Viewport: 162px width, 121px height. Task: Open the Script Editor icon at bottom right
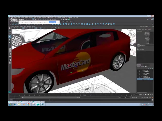click(x=152, y=100)
